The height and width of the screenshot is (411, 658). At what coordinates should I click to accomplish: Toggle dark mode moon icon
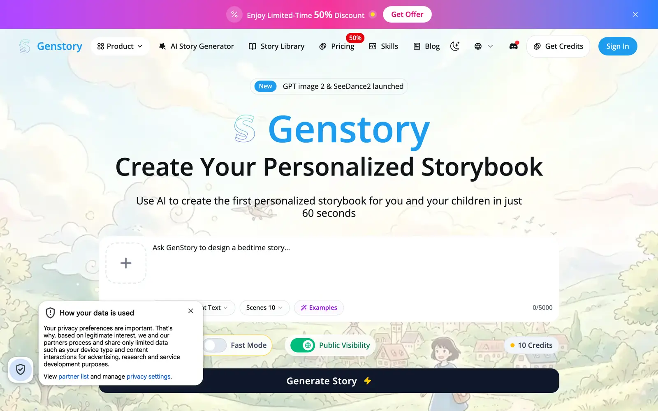point(455,46)
